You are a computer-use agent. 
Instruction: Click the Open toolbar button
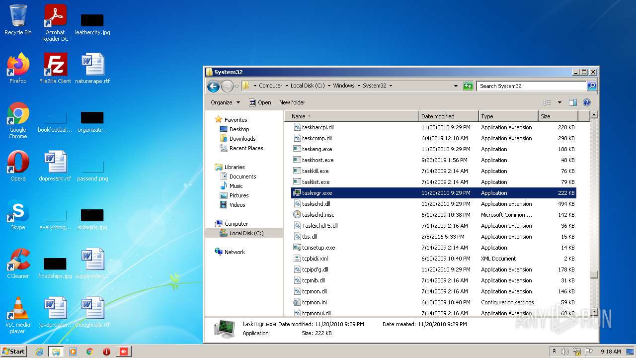click(x=260, y=102)
